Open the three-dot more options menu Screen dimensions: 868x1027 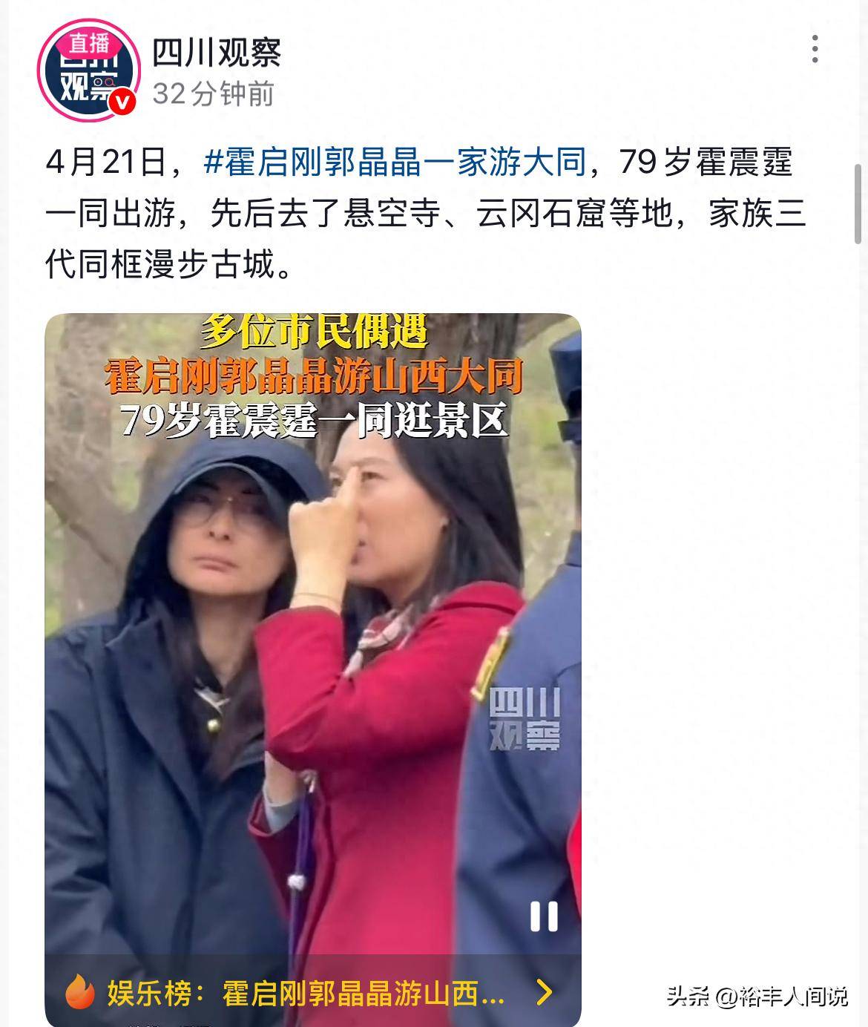pyautogui.click(x=815, y=49)
